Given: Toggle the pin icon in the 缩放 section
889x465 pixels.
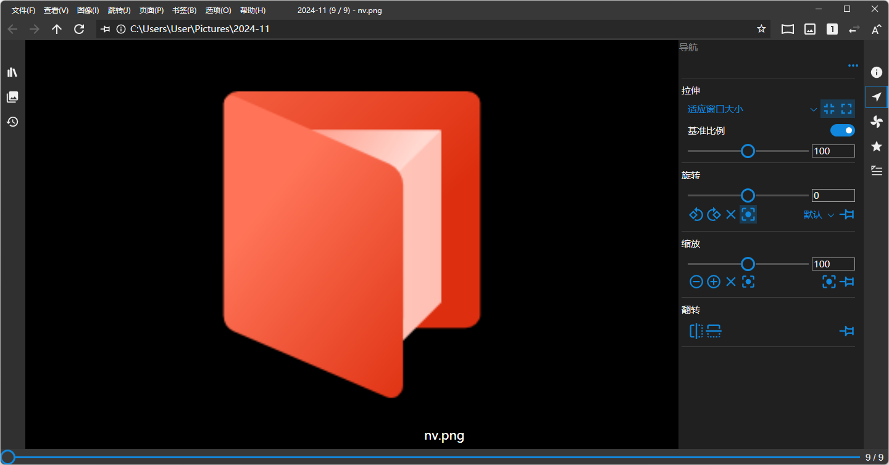Looking at the screenshot, I should click(x=847, y=282).
